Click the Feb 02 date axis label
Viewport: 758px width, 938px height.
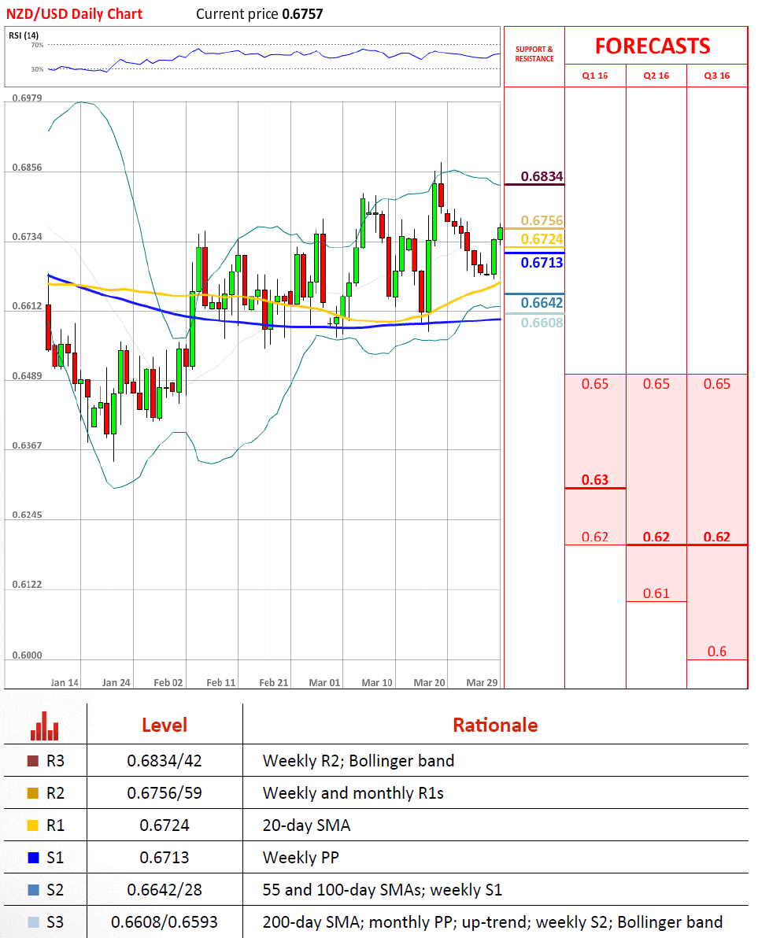pyautogui.click(x=168, y=682)
